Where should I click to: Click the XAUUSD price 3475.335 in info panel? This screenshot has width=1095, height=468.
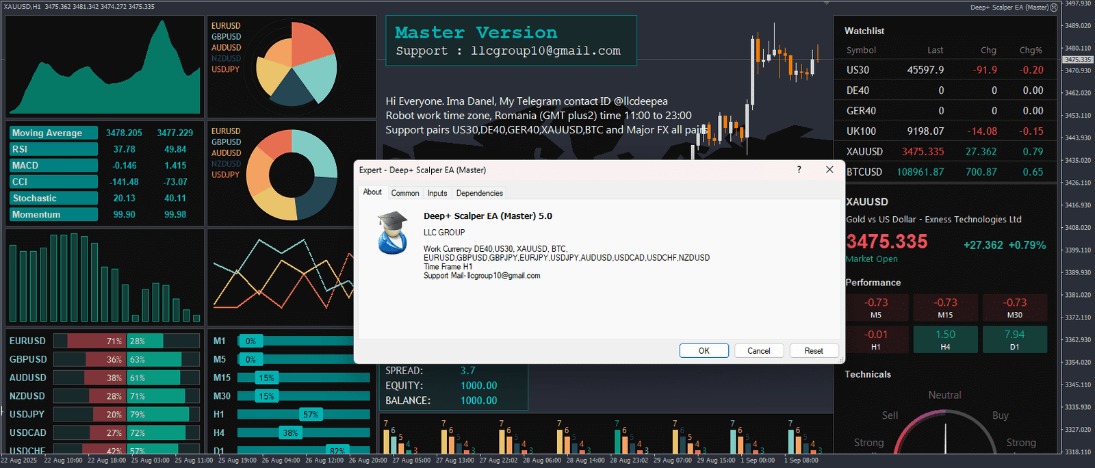(x=886, y=242)
